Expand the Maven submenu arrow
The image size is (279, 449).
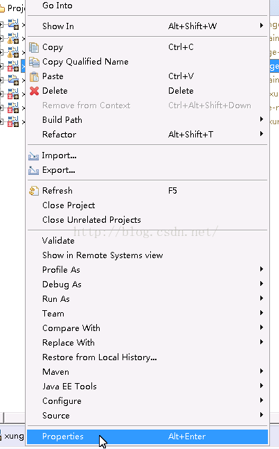(261, 371)
